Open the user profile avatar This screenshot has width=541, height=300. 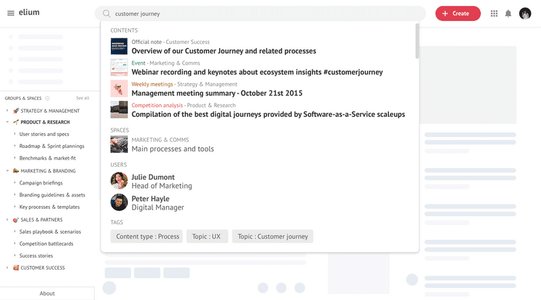525,14
